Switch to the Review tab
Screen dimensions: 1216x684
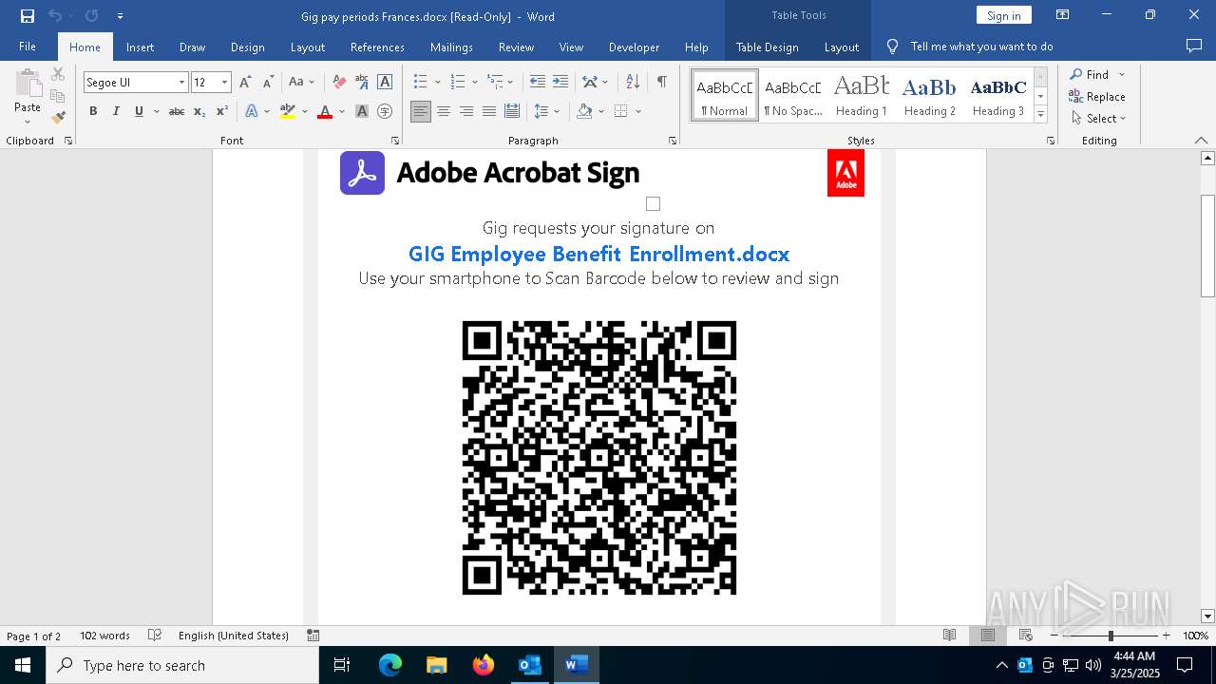point(516,47)
